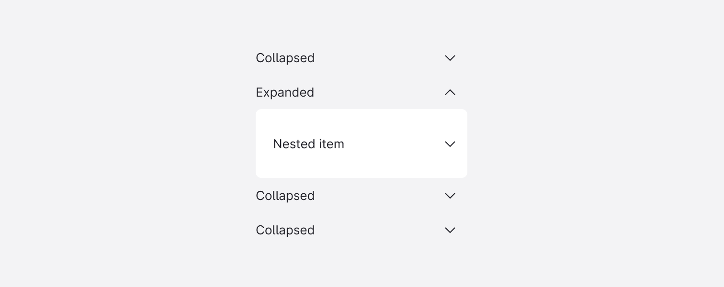Screen dimensions: 724x287
Task: Click the chevron on the second Collapsed row
Action: pos(450,196)
